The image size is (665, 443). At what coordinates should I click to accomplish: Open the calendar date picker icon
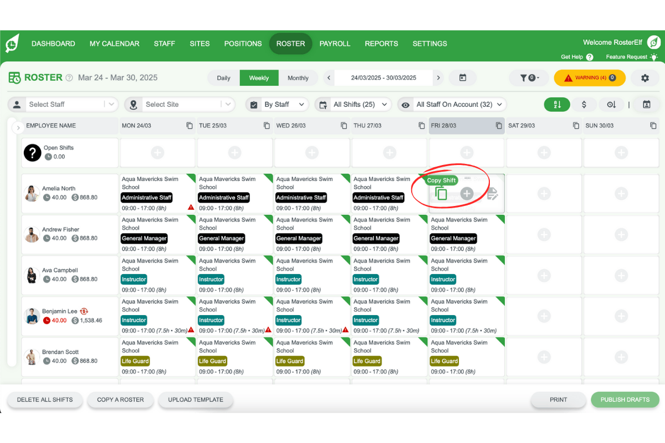[463, 78]
